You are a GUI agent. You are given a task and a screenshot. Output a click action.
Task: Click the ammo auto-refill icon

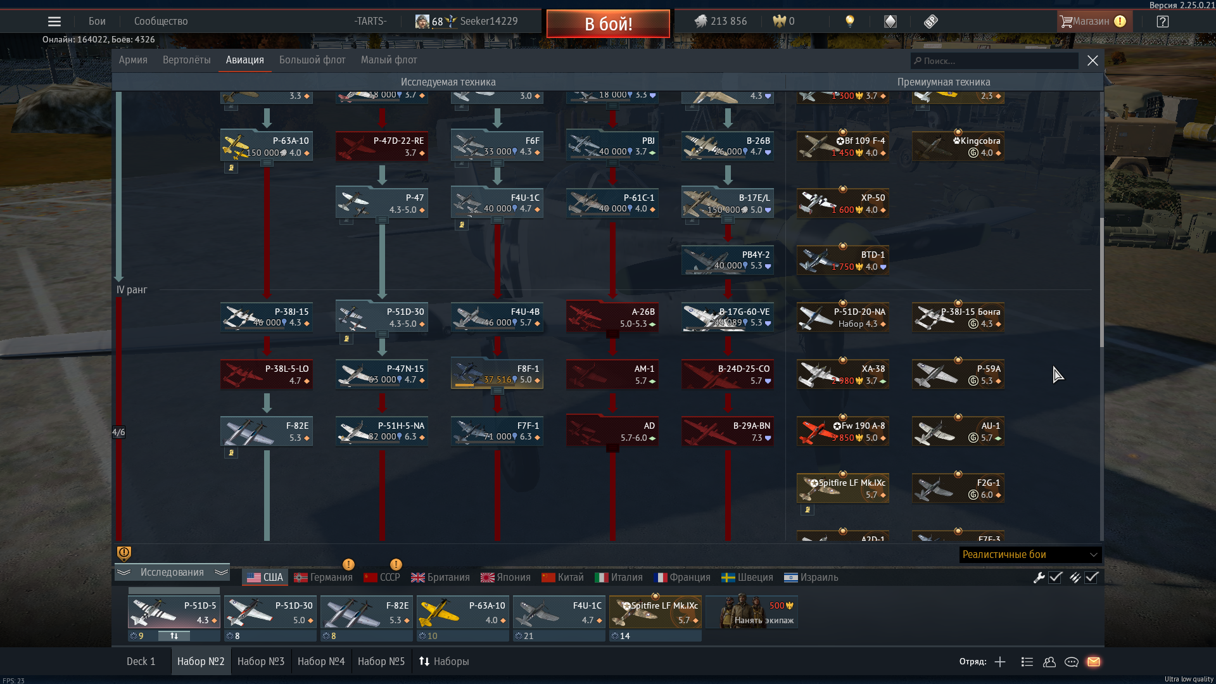tap(1075, 578)
